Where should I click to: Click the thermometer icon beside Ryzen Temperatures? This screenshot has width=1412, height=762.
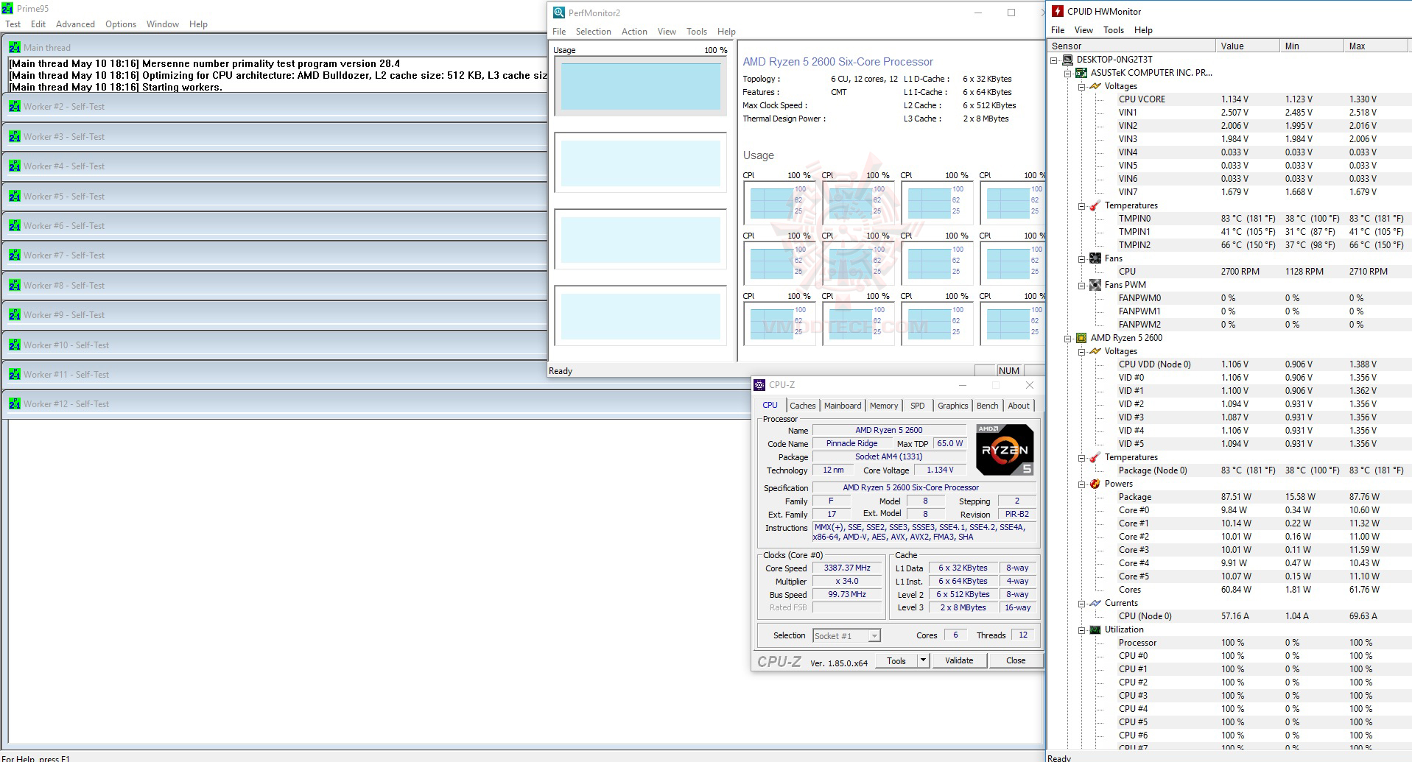coord(1095,457)
